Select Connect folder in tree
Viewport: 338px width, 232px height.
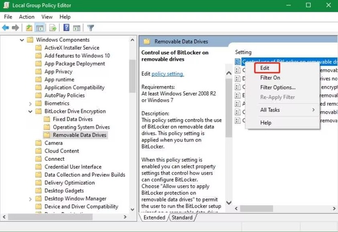tap(54, 159)
